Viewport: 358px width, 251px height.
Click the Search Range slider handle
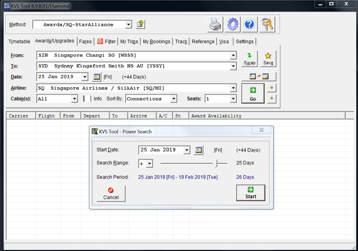[x=215, y=163]
